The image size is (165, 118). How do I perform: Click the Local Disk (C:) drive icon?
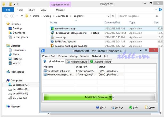[x=10, y=85]
